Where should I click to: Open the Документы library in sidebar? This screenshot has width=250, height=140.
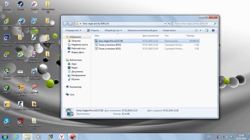click(77, 72)
